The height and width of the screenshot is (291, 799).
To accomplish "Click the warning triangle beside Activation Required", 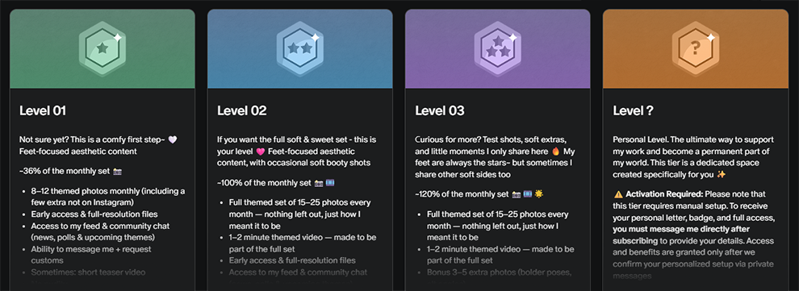I will (x=618, y=194).
